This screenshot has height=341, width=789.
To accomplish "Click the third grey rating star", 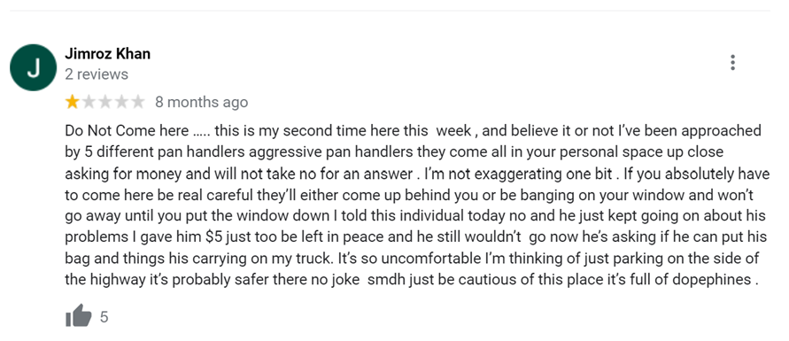I will pos(104,103).
